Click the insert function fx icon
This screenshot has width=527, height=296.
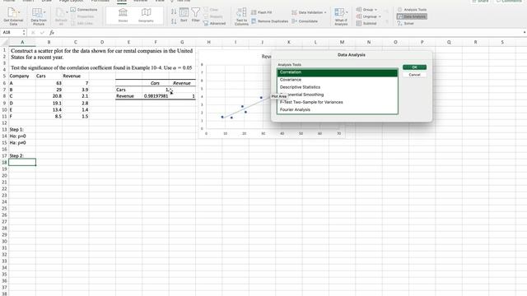tap(52, 33)
